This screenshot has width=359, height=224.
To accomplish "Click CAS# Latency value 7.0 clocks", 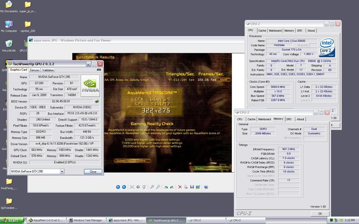I will click(289, 158).
